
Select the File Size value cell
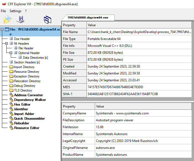(x=139, y=53)
